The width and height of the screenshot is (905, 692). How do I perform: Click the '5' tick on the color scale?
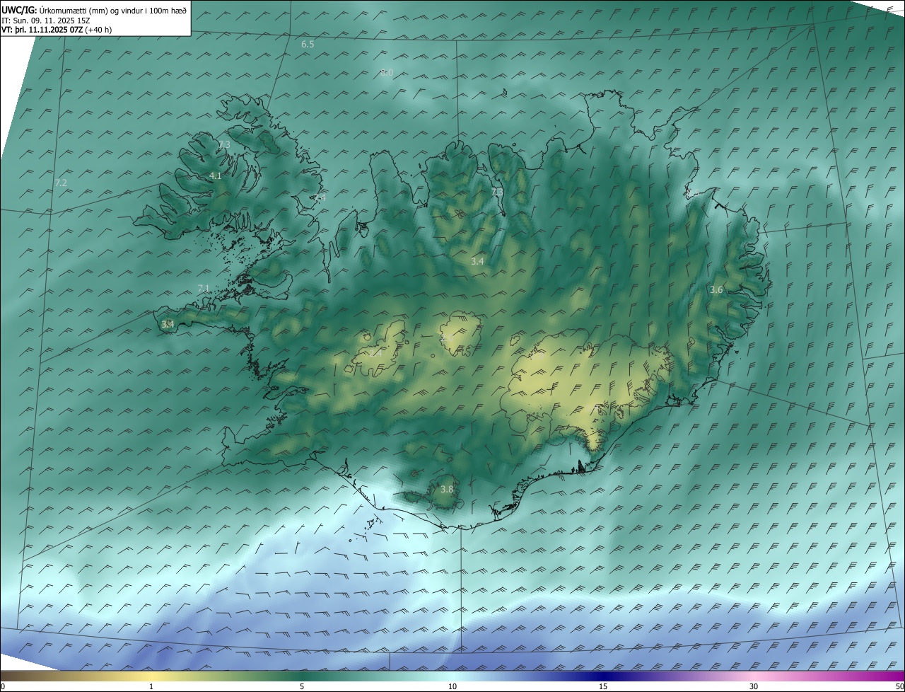click(302, 687)
